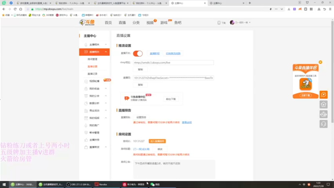
Task: Click the headset customer service icon
Action: tap(323, 124)
